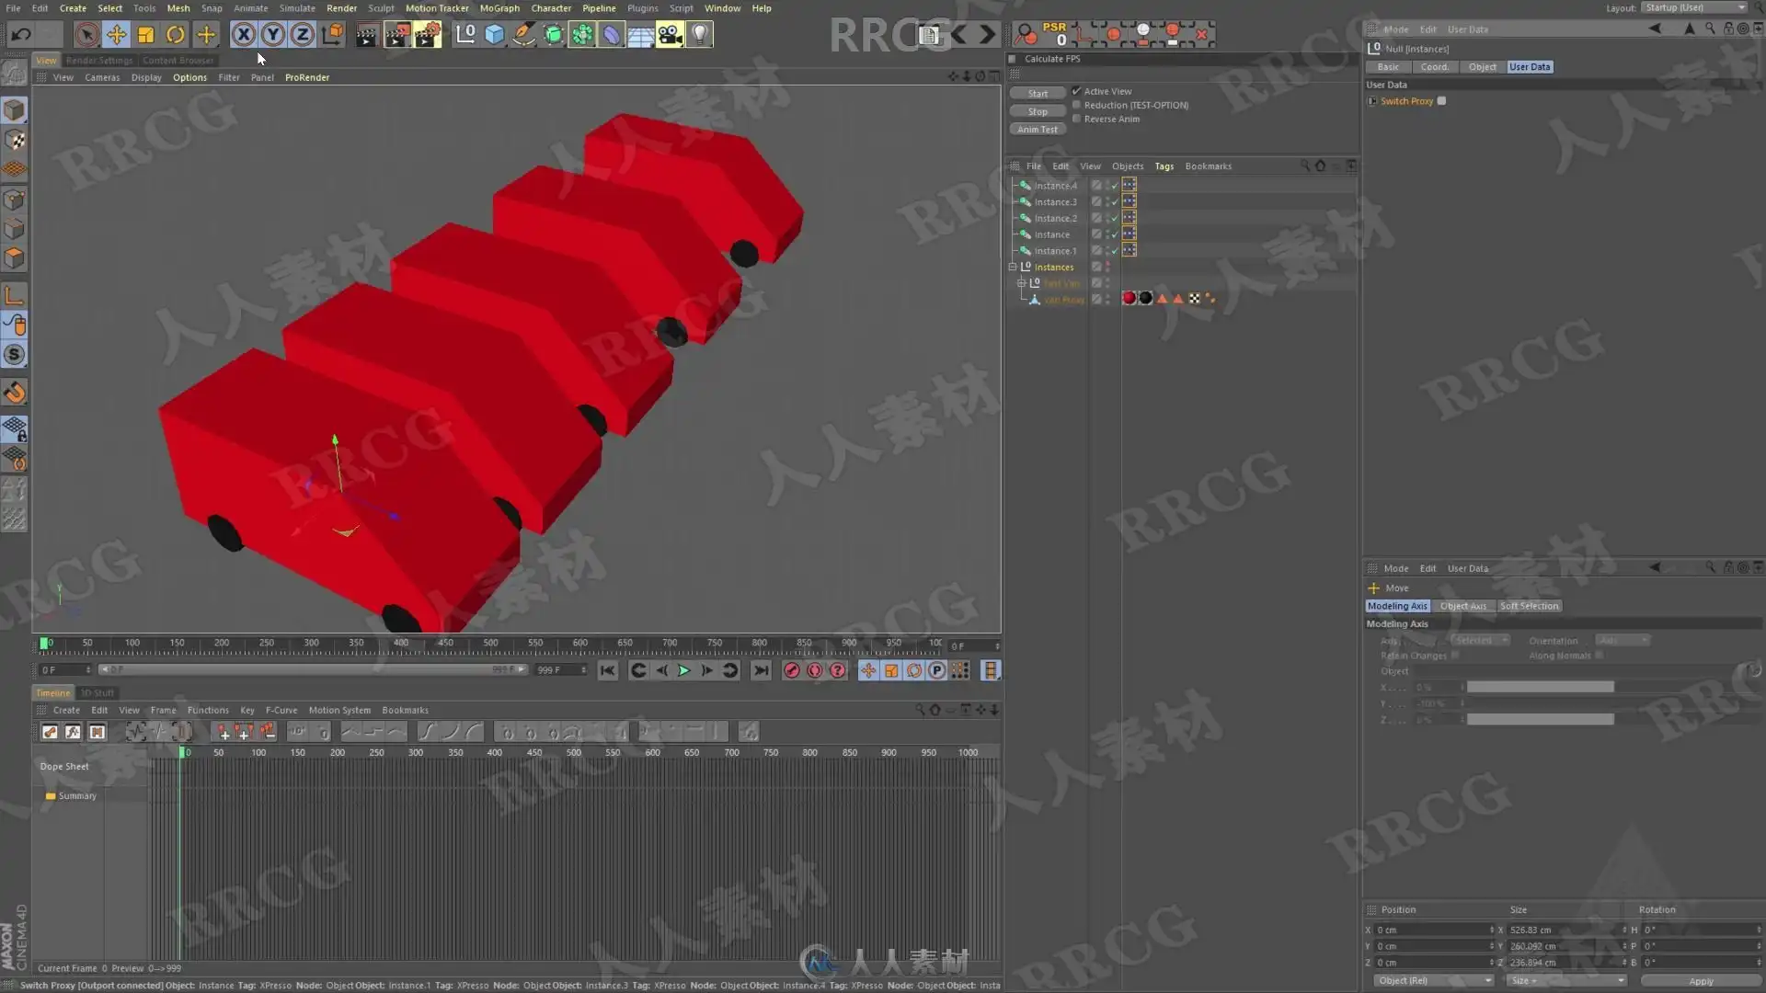Viewport: 1766px width, 993px height.
Task: Click the Anim Test button
Action: (1037, 130)
